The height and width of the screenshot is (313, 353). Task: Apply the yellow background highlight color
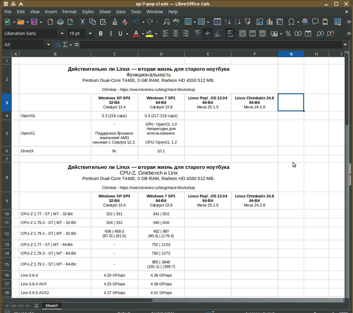[x=149, y=33]
